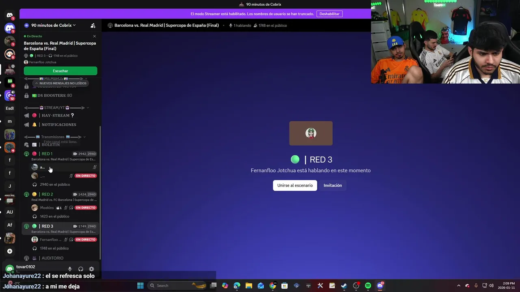The height and width of the screenshot is (292, 520).
Task: Close the En Directo event card
Action: (x=94, y=36)
